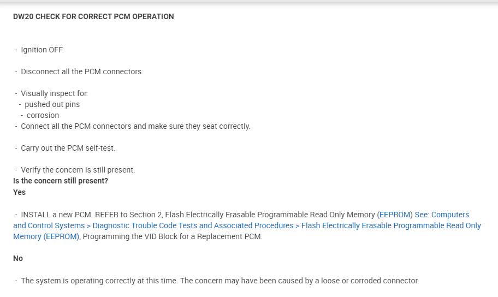The image size is (498, 297).
Task: Follow the 'Flash Electrically Erasable Programmable Read Only' link
Action: pyautogui.click(x=391, y=225)
